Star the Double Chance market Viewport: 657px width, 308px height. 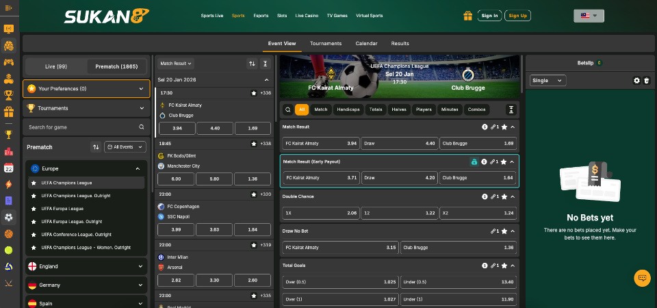click(x=504, y=196)
